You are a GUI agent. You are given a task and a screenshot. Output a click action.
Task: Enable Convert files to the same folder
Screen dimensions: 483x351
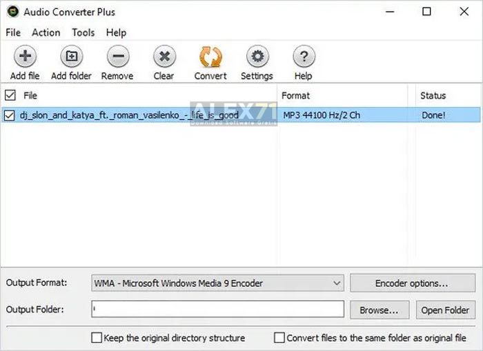279,337
